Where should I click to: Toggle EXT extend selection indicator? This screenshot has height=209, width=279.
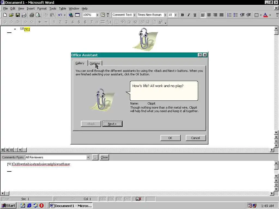coord(119,199)
